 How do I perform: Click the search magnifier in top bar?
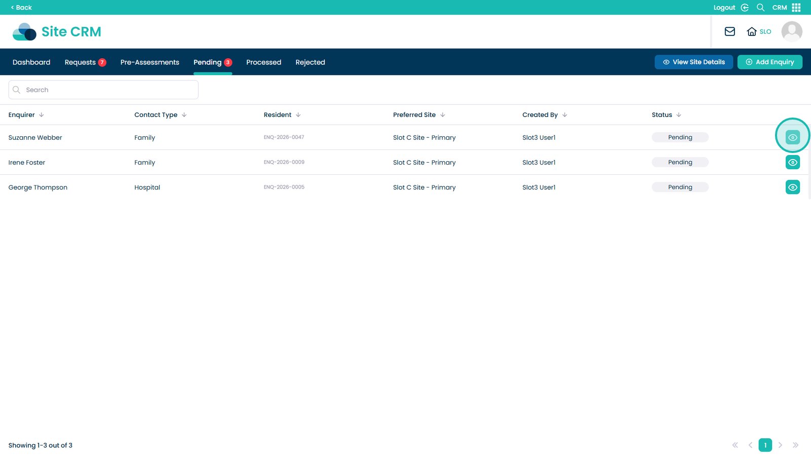(760, 8)
